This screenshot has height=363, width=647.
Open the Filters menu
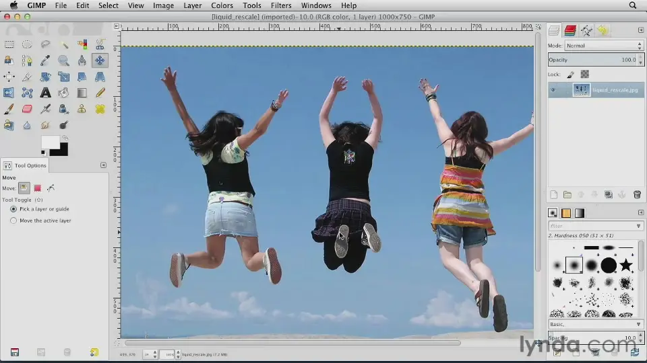point(281,5)
